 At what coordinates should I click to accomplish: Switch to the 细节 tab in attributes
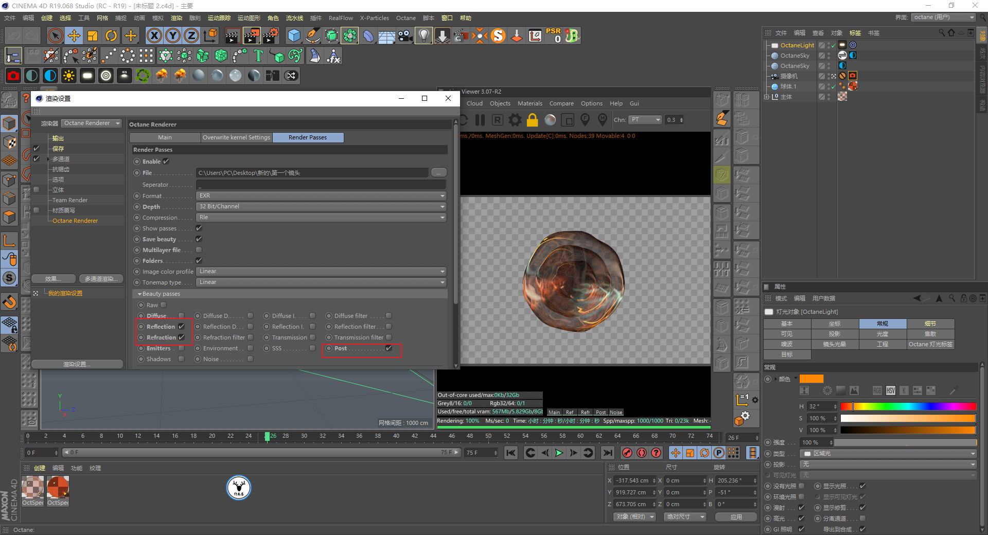[x=930, y=324]
